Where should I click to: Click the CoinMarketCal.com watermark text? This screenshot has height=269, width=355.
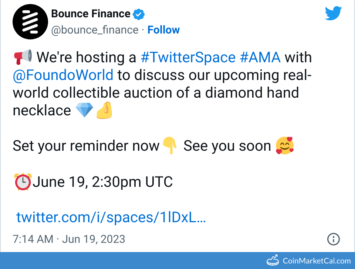click(317, 261)
